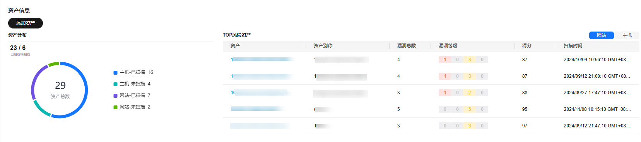Click yellow badge showing 5 vulnerabilities
641x142 pixels.
click(x=470, y=109)
